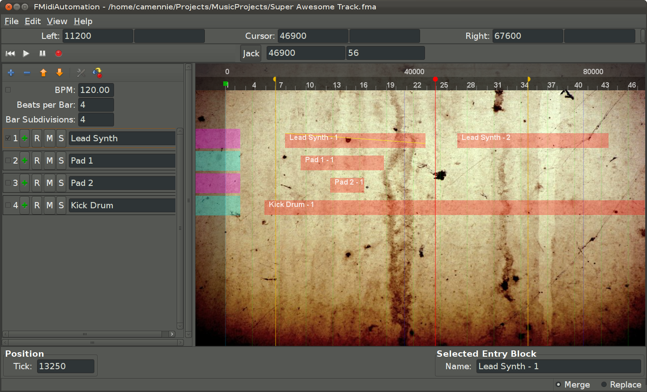The height and width of the screenshot is (392, 647).
Task: Click green plus icon on Pad 1 track
Action: 25,161
